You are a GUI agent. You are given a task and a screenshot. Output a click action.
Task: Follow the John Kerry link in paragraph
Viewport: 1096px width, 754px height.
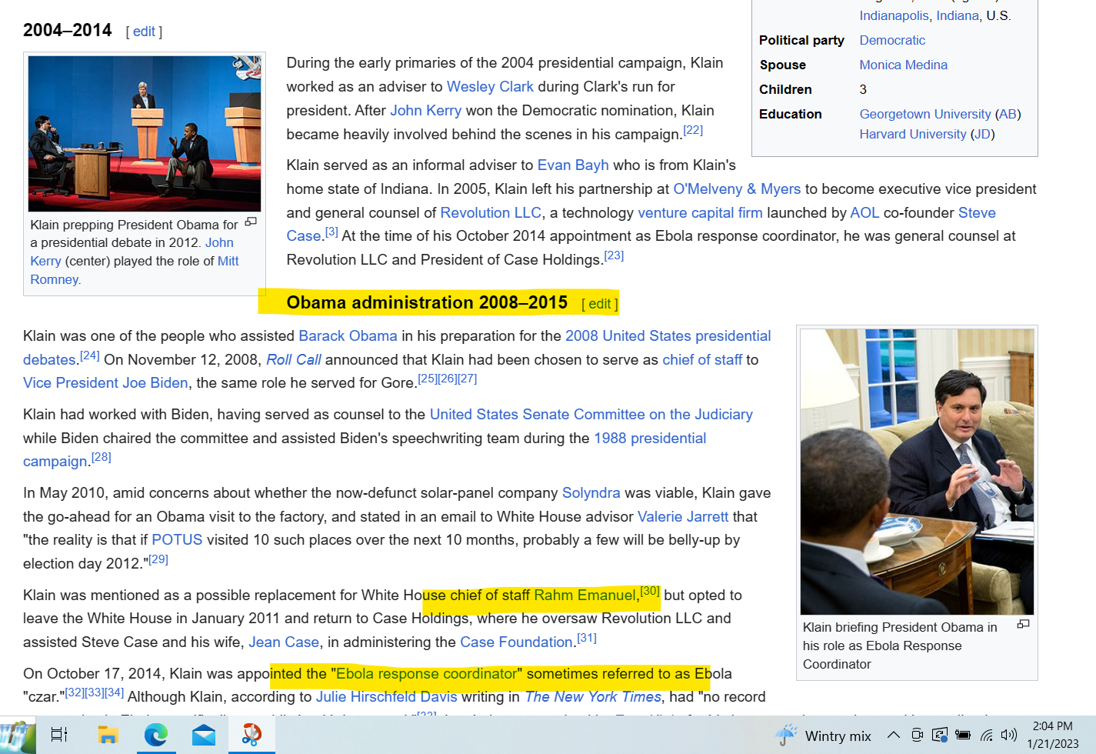(x=425, y=110)
